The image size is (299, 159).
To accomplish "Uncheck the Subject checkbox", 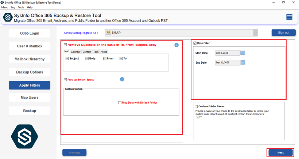I will click(x=67, y=58).
